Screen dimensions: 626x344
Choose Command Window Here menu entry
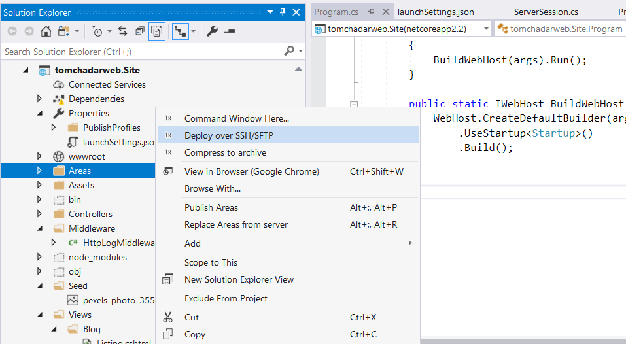click(288, 118)
